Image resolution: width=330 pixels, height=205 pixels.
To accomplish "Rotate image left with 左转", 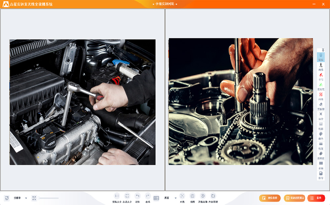I will [x=138, y=196].
